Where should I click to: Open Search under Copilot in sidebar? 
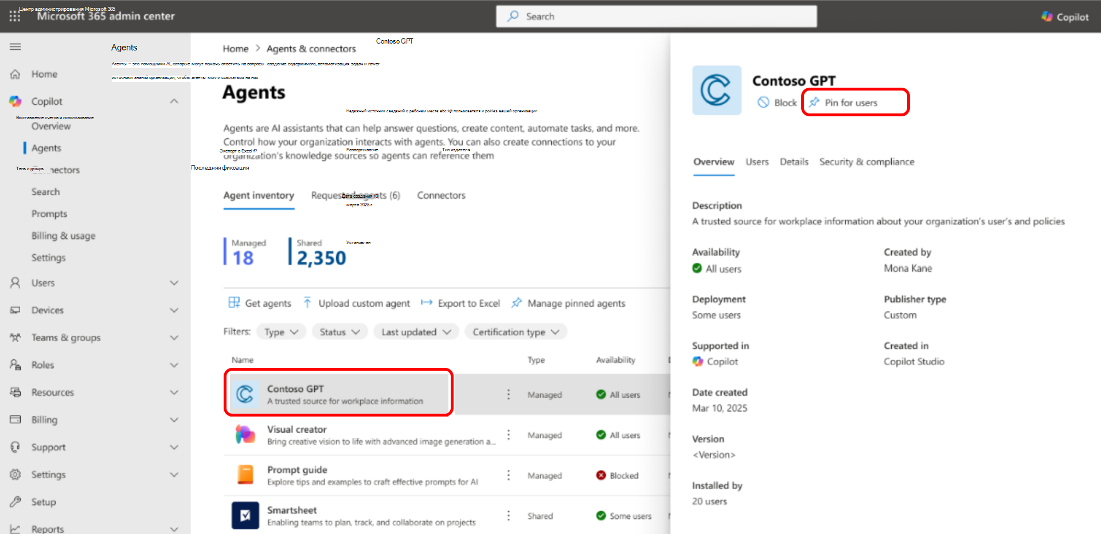45,192
